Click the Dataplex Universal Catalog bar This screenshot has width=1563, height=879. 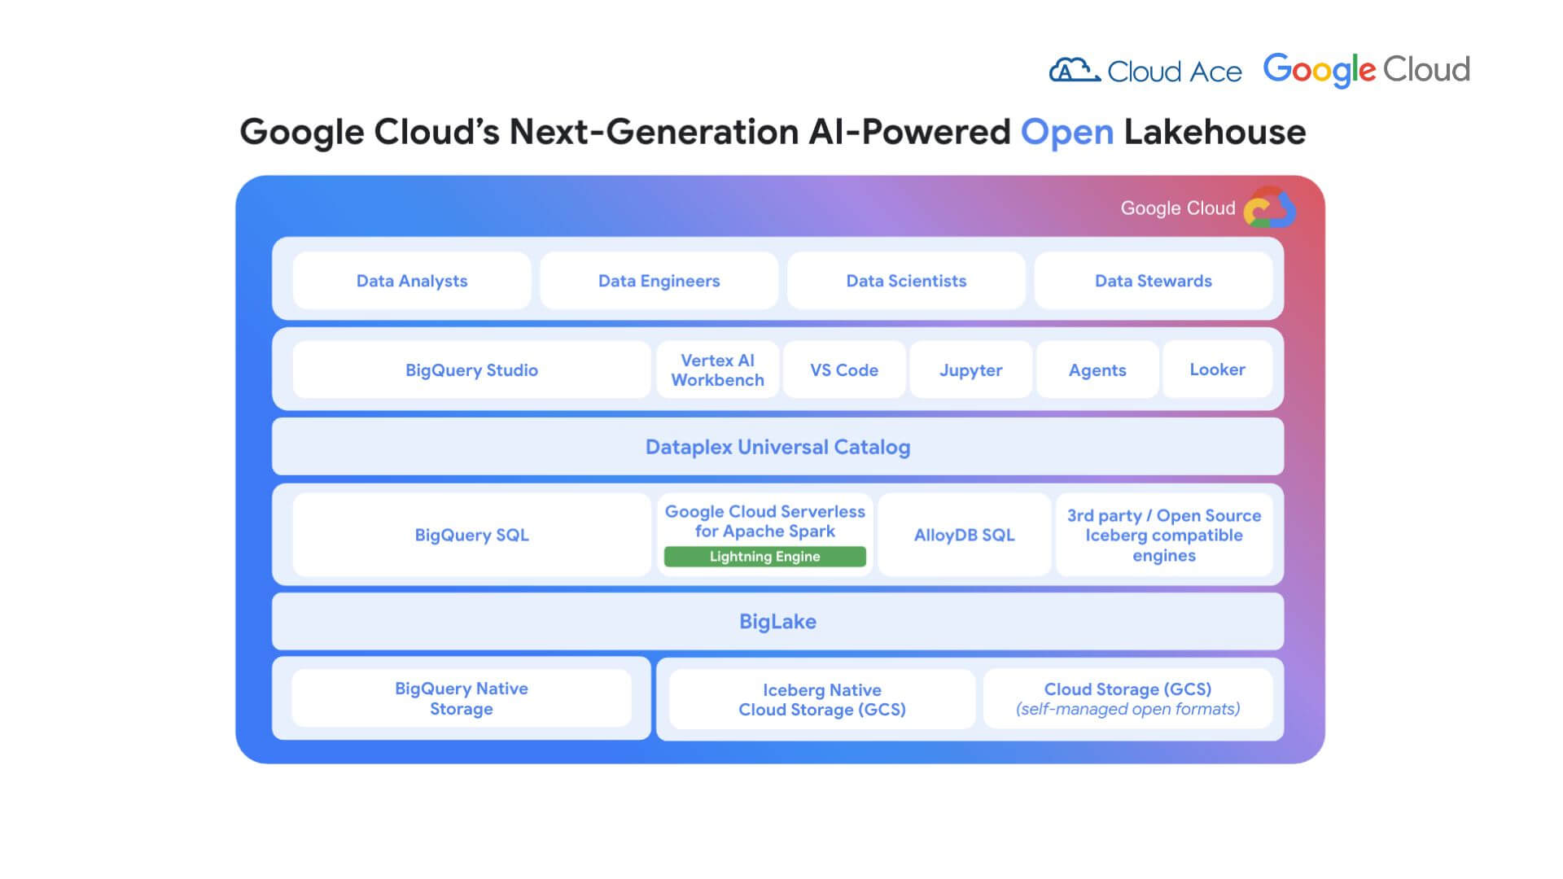[x=777, y=446]
